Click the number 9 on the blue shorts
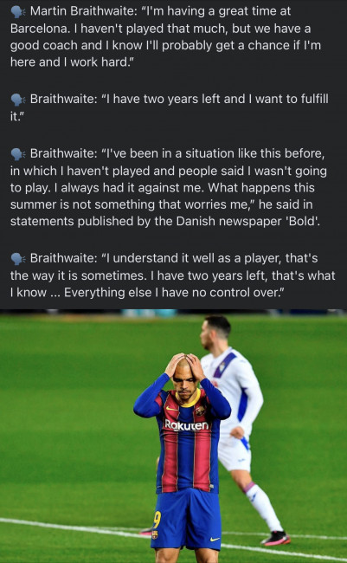 point(157,520)
